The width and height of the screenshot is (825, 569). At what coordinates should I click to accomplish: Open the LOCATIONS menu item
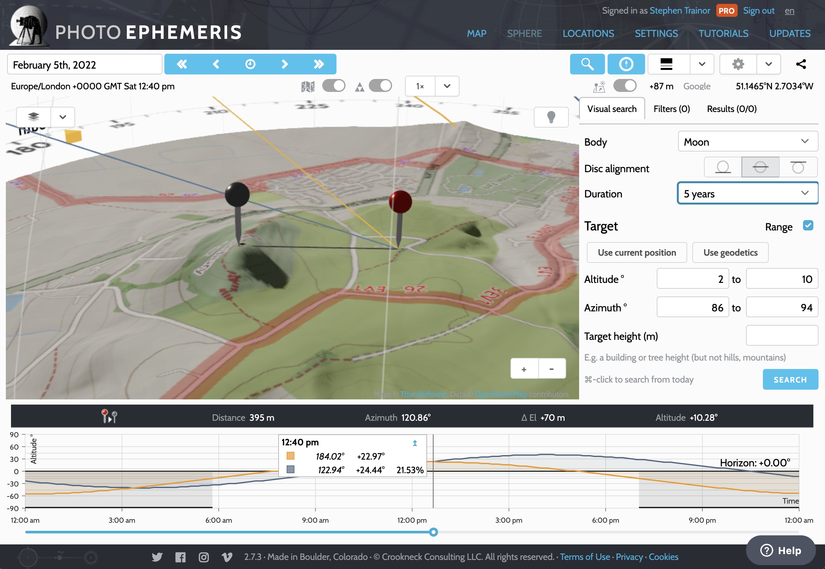tap(588, 34)
